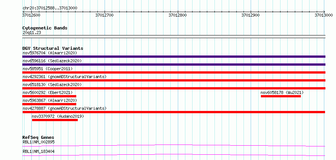Click ruler position 37012700

(104, 15)
